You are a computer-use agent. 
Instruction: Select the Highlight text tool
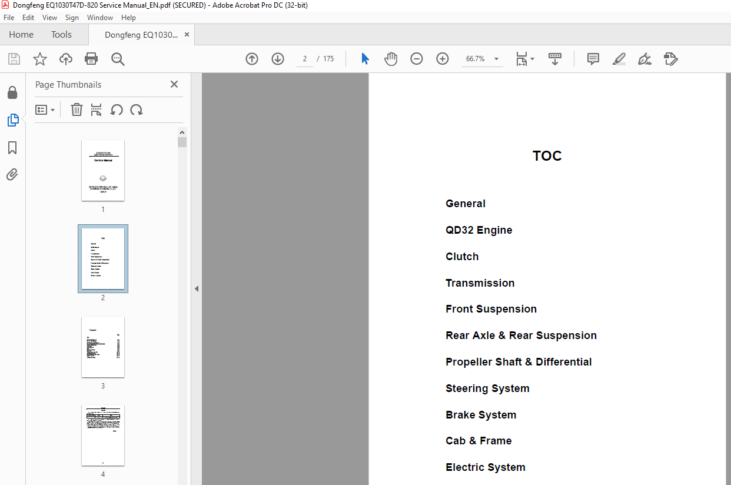(619, 59)
